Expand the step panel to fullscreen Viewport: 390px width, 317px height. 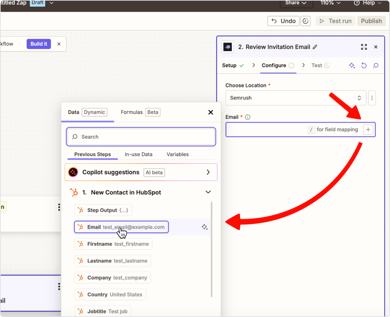click(x=364, y=47)
